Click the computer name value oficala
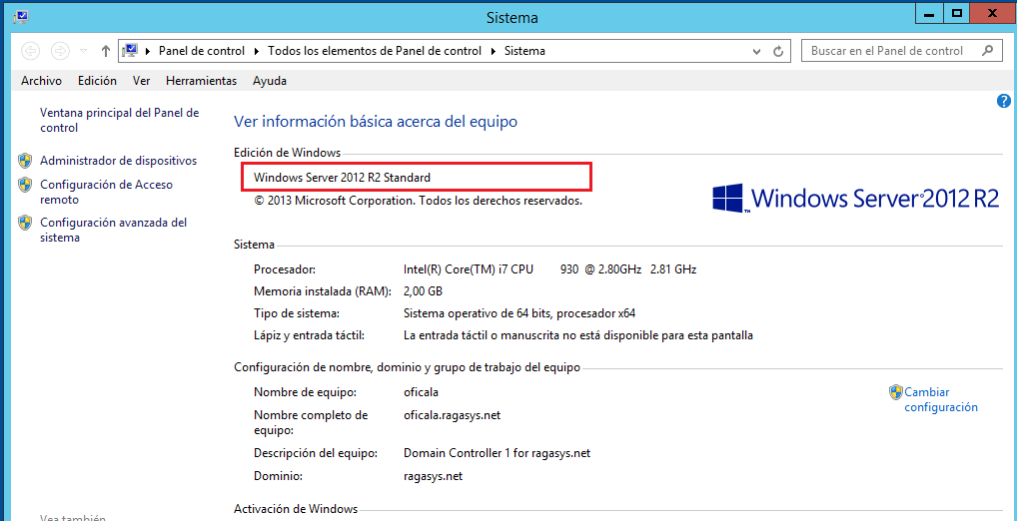Screen dimensions: 1017x521 click(421, 392)
